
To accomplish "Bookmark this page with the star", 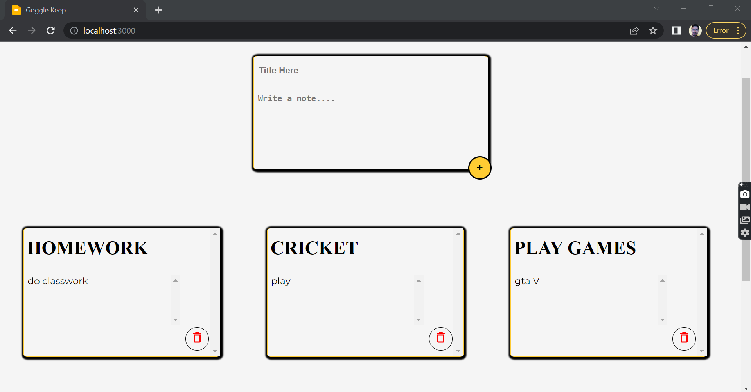I will (x=653, y=30).
